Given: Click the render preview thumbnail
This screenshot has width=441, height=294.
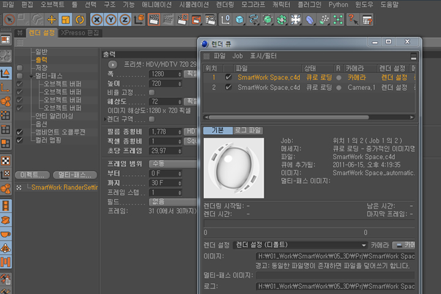Looking at the screenshot, I should pyautogui.click(x=234, y=168).
